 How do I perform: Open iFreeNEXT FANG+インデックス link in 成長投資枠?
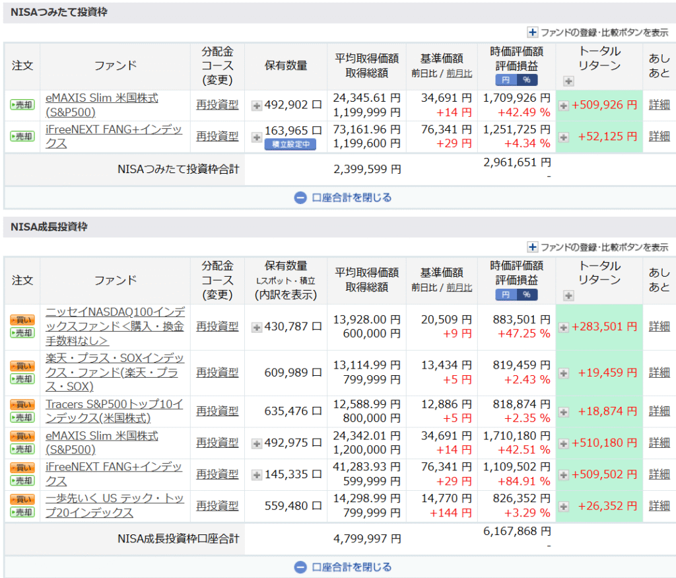114,474
